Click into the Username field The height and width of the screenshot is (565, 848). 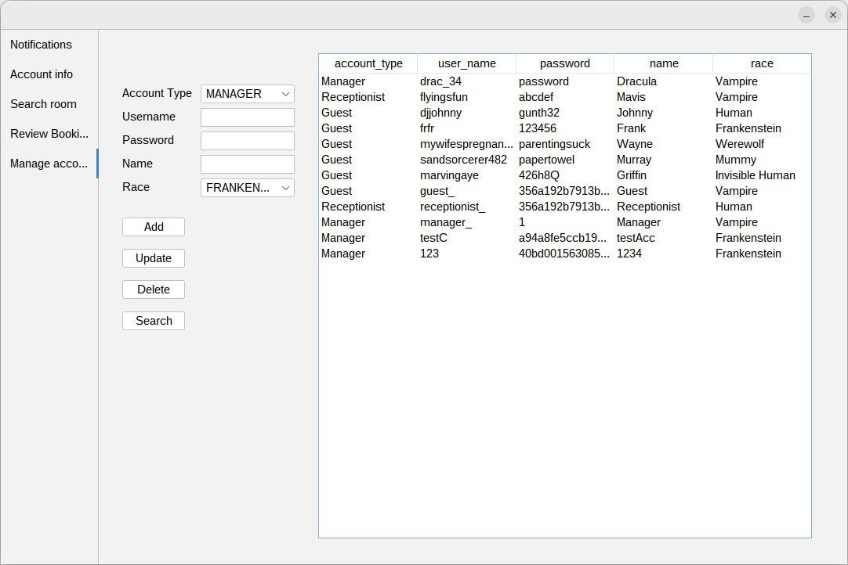point(247,117)
